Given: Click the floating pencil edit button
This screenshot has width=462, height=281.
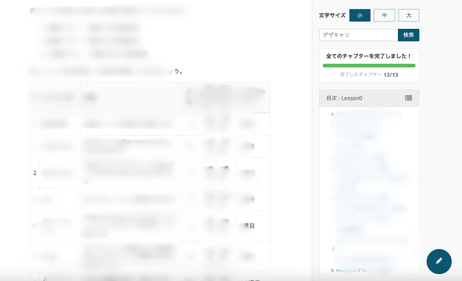Looking at the screenshot, I should [439, 261].
